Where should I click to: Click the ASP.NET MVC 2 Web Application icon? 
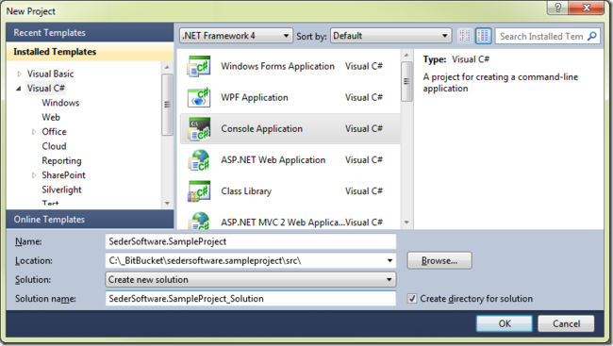[x=199, y=221]
